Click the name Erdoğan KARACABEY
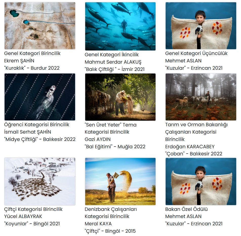 point(190,147)
